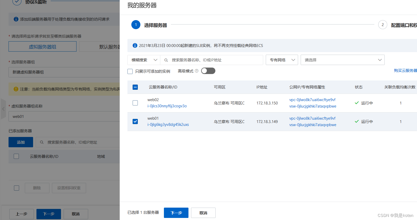Viewport: 417px width, 220px height.
Task: Toggle the 高级模式 switch
Action: (208, 71)
